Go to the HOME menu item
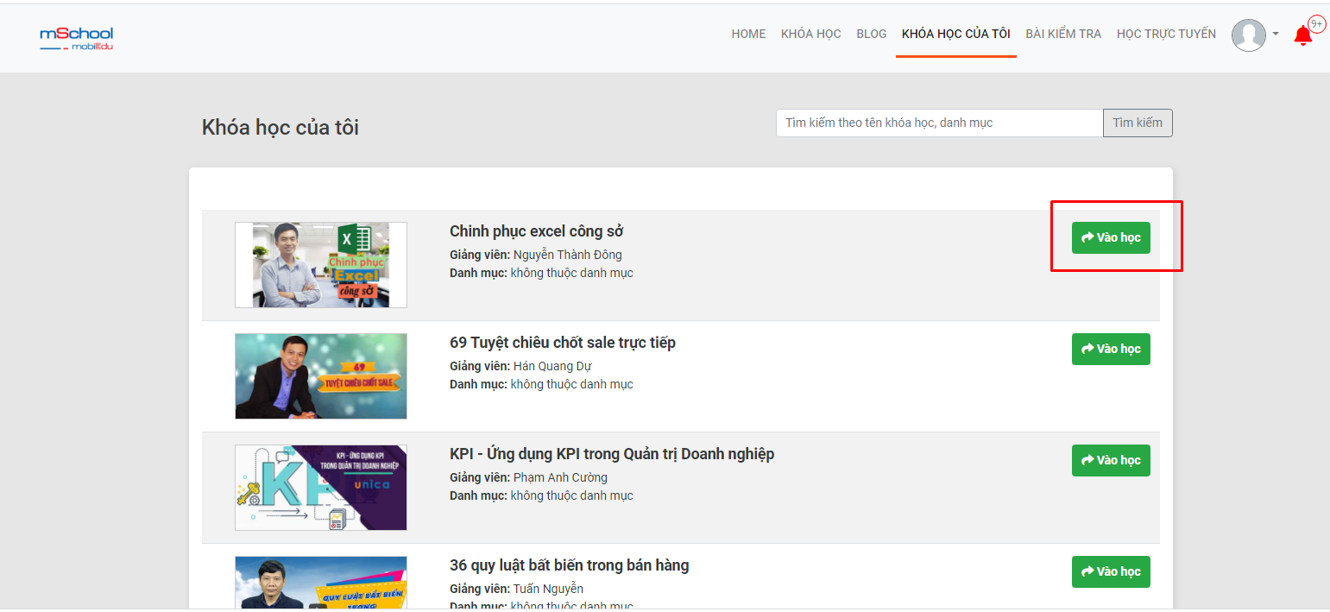Viewport: 1330px width, 612px height. [x=748, y=34]
